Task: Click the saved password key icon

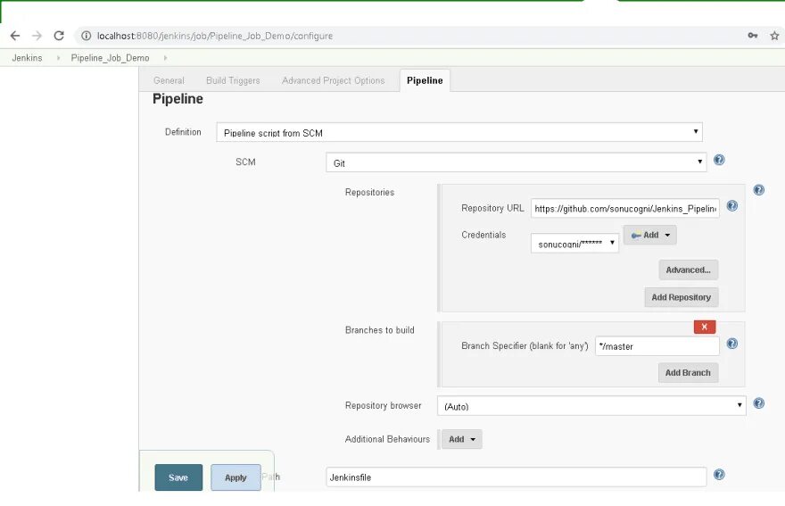Action: point(752,36)
